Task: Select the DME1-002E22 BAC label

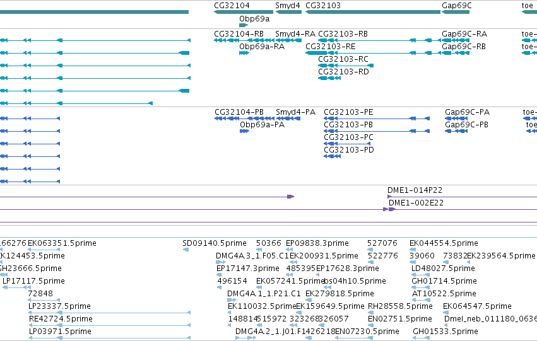Action: (x=416, y=203)
